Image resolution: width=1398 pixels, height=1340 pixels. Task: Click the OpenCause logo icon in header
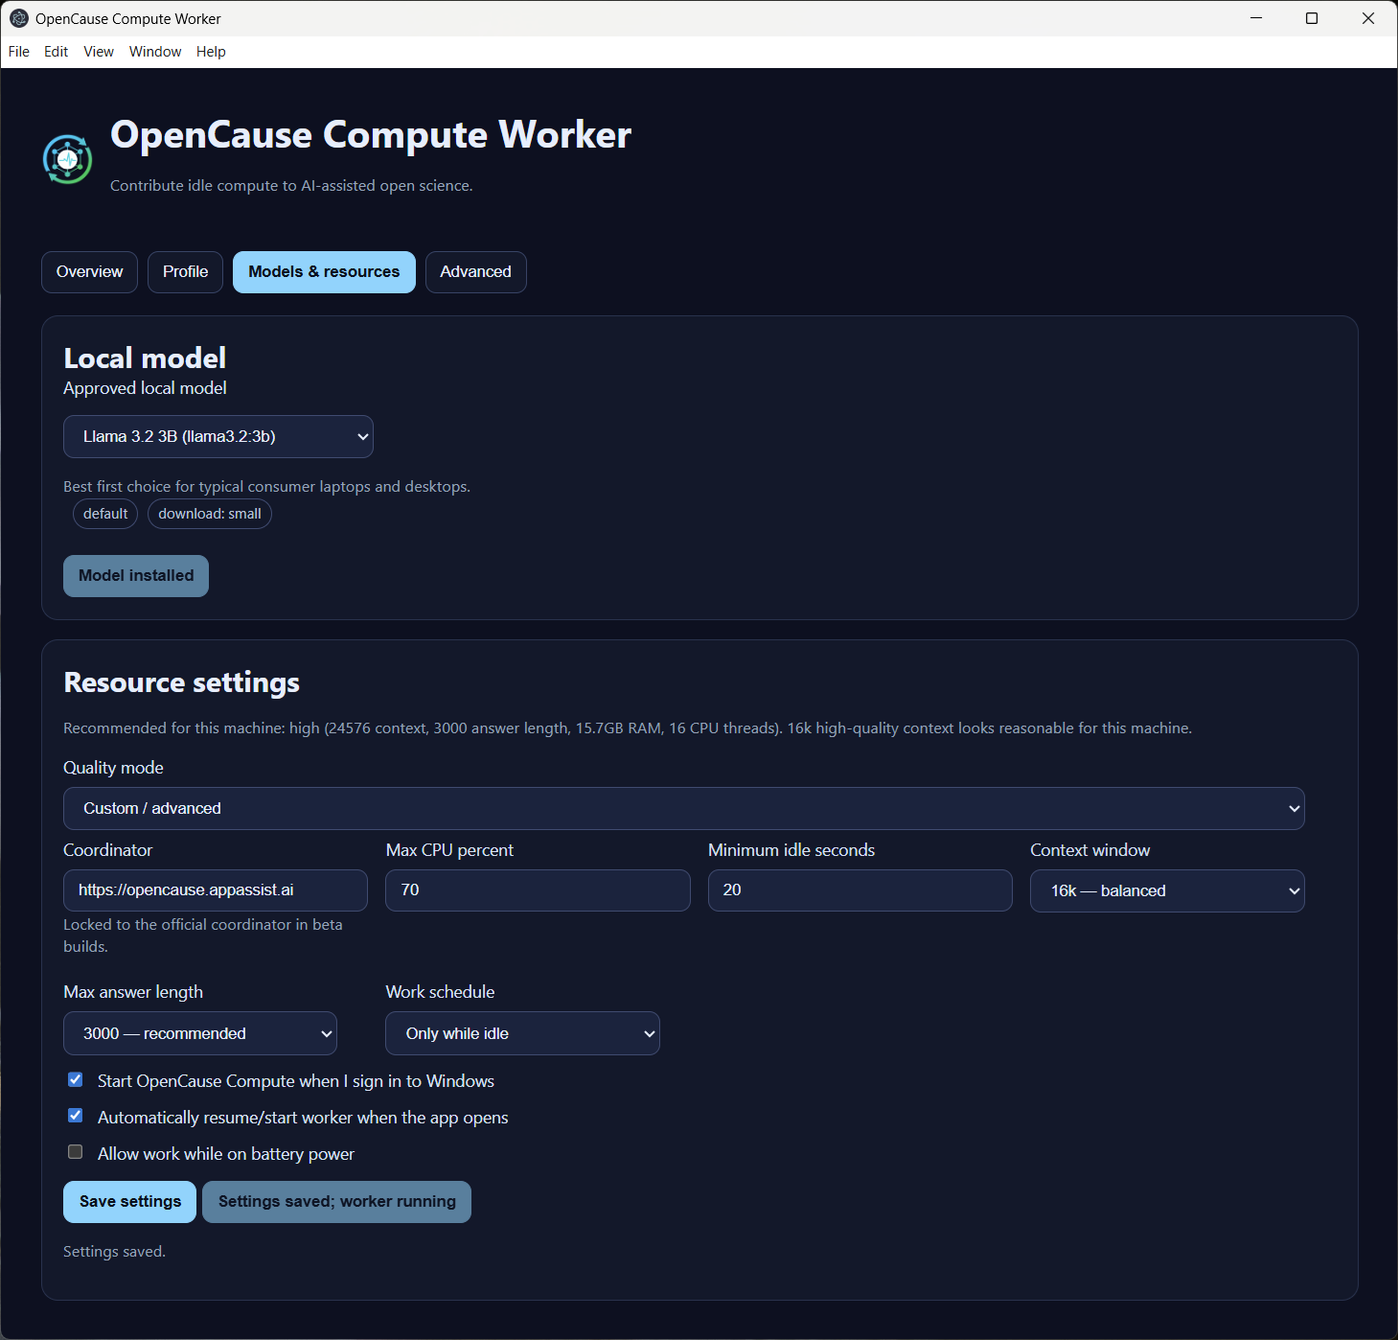pyautogui.click(x=67, y=159)
